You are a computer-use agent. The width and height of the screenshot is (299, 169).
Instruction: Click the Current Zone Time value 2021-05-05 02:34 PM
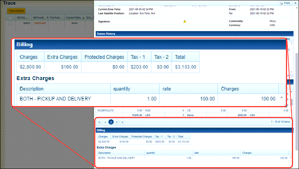click(x=141, y=9)
